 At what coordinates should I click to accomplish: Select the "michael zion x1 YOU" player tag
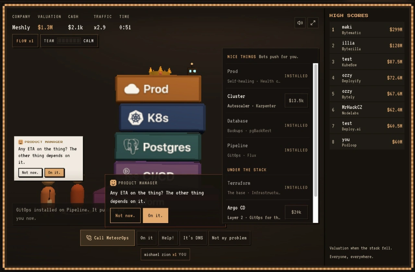165,255
